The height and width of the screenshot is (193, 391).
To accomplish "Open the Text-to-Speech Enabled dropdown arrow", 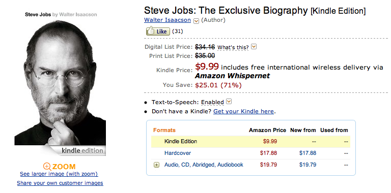I will tap(229, 102).
